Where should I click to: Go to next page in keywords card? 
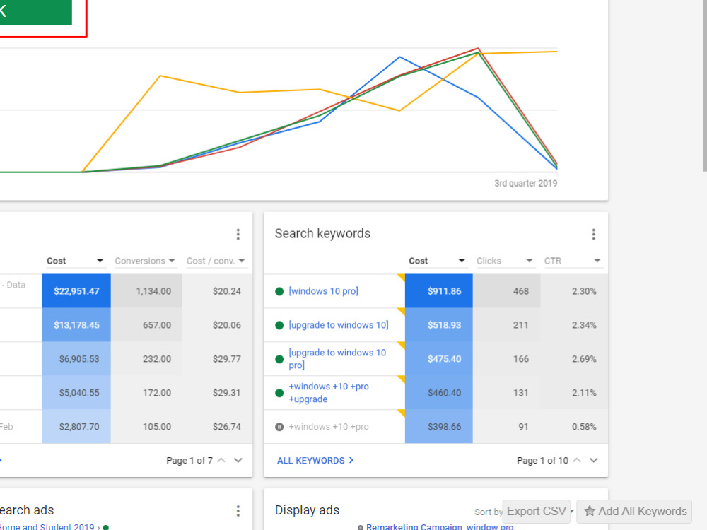594,460
